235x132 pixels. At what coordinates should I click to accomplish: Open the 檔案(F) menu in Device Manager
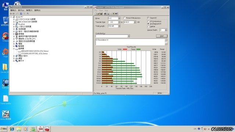[13, 10]
